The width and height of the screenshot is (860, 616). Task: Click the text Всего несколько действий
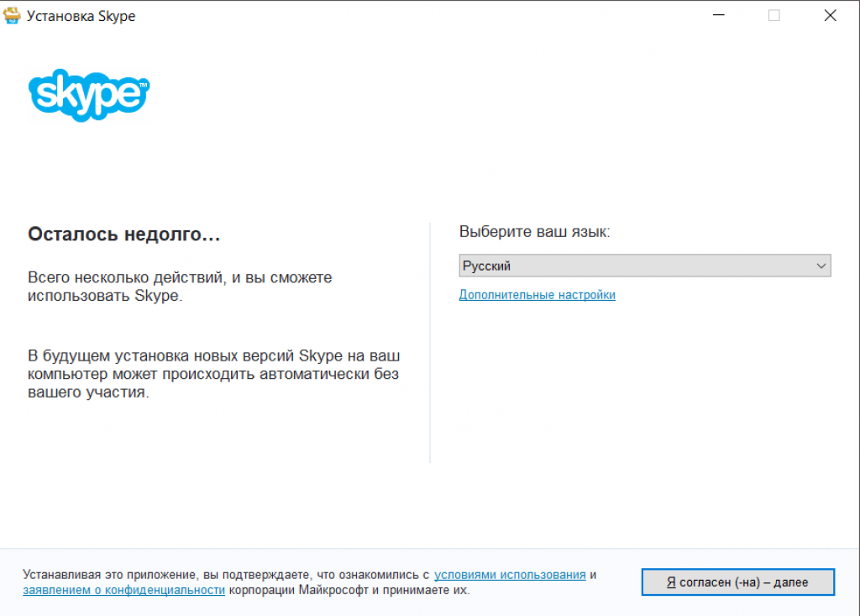pos(126,277)
